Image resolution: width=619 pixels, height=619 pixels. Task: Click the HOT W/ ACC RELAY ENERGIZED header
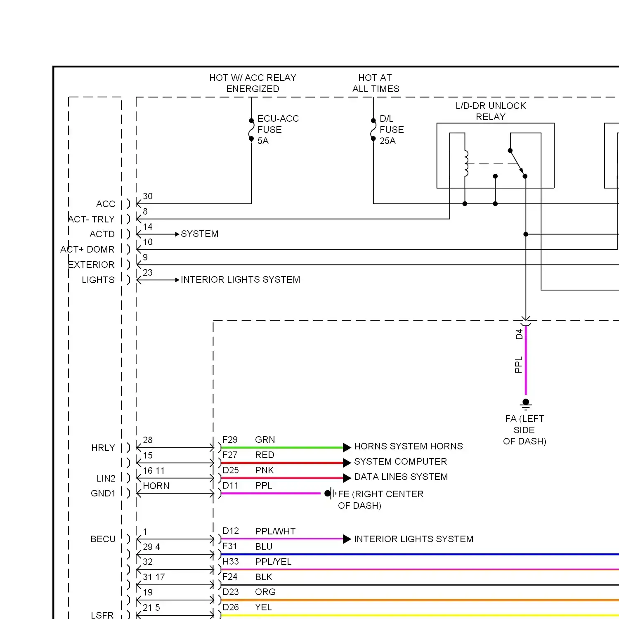(x=253, y=83)
